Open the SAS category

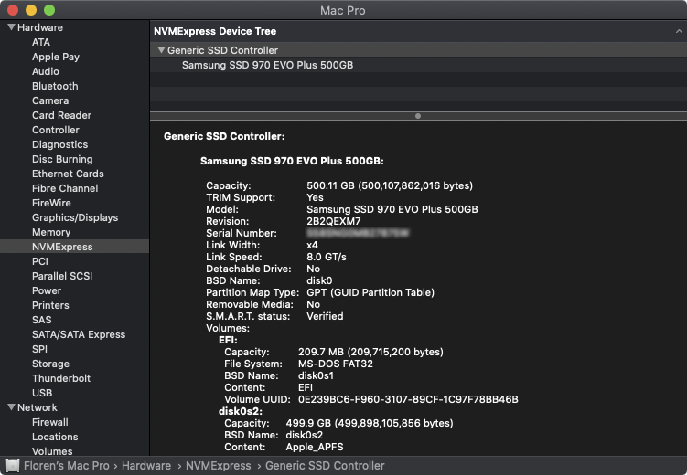point(42,320)
